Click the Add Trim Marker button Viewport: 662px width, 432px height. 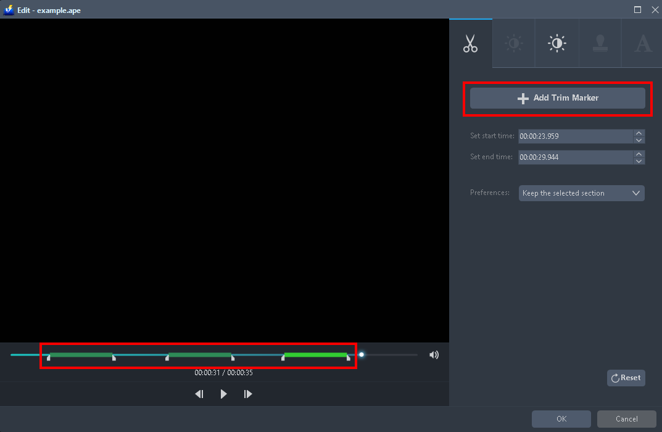pos(557,98)
